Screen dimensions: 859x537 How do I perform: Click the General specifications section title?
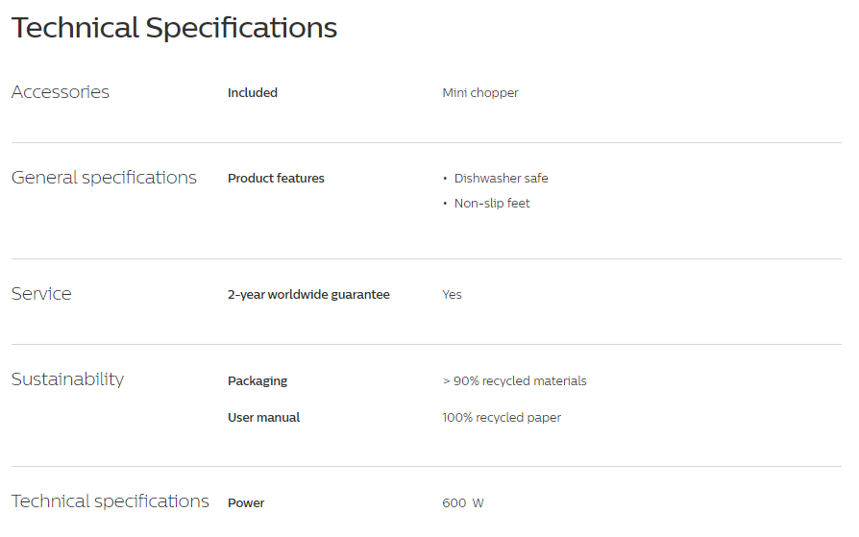point(104,178)
